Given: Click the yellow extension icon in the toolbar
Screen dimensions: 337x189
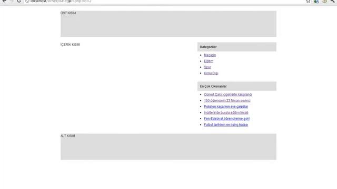Looking at the screenshot, I should pos(324,1).
